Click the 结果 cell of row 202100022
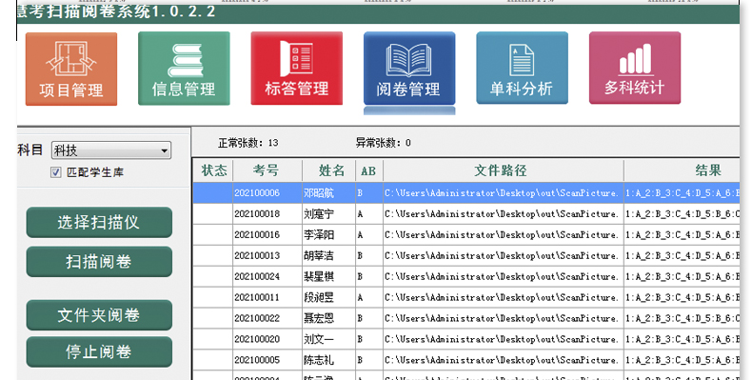The width and height of the screenshot is (752, 380). [x=682, y=318]
